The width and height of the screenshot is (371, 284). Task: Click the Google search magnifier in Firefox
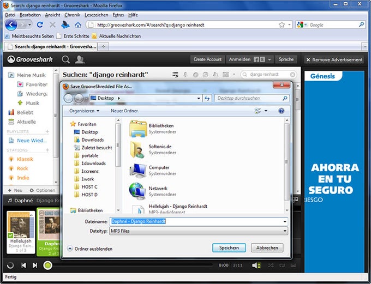361,25
